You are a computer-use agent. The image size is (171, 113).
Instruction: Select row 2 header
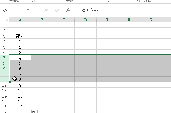[x=4, y=31]
